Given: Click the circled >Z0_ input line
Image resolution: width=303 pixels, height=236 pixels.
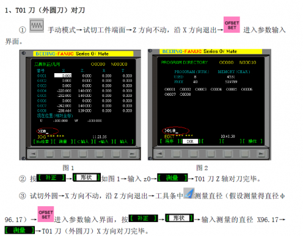Looking at the screenshot, I should pyautogui.click(x=48, y=131).
